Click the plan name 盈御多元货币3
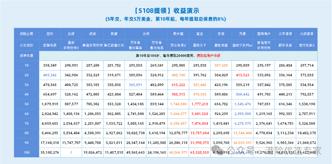The height and width of the screenshot is (164, 332). (71, 45)
